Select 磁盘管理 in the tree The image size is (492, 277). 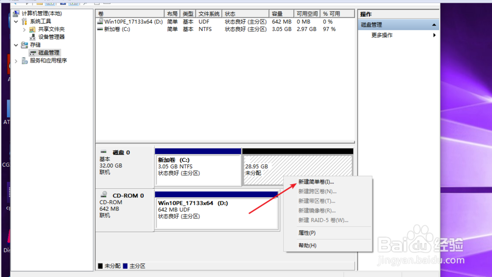[x=49, y=53]
